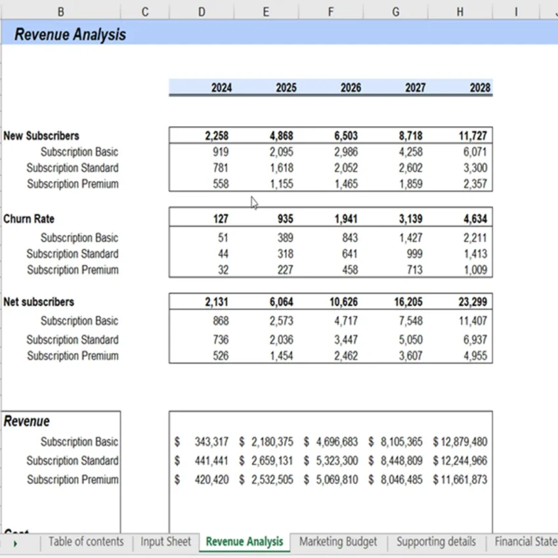Click the 2027 year header cell
Viewport: 558px width, 558px height.
pos(416,87)
